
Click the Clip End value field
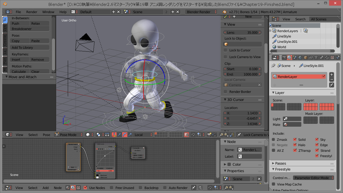(242, 74)
